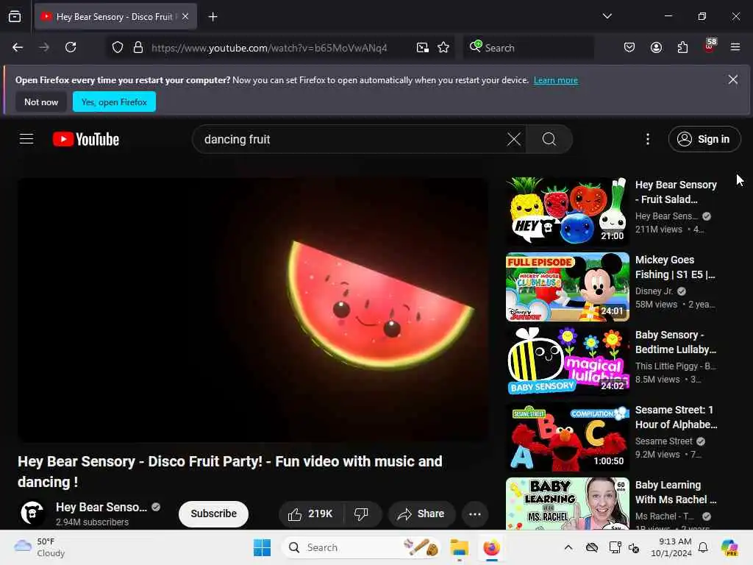Show site security padlock info

[138, 47]
